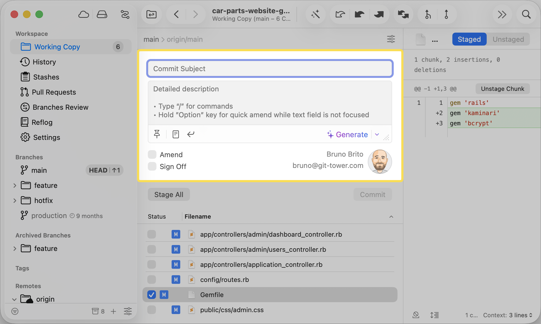Image resolution: width=541 pixels, height=324 pixels.
Task: Click inside the Commit Subject field
Action: tap(269, 68)
